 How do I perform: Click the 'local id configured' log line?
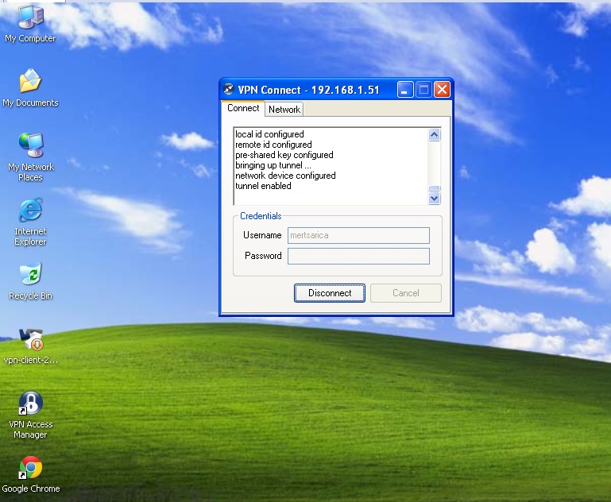point(269,134)
